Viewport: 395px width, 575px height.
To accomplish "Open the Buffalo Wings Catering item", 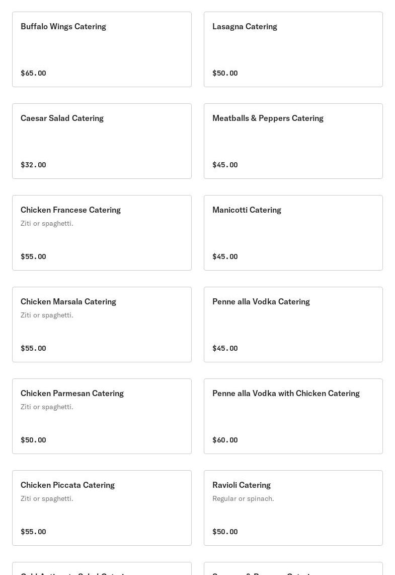I will pyautogui.click(x=102, y=49).
